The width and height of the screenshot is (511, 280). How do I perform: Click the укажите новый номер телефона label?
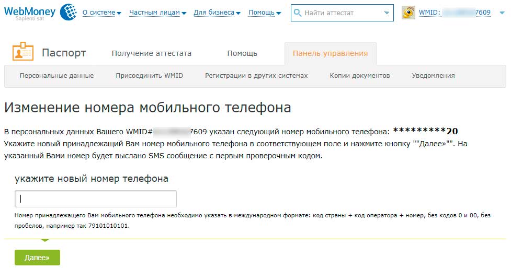point(92,179)
